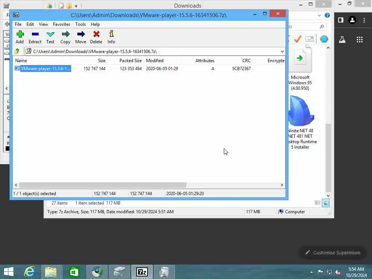This screenshot has height=279, width=372.
Task: Click the Add toolbar button in 7-Zip
Action: (x=20, y=37)
